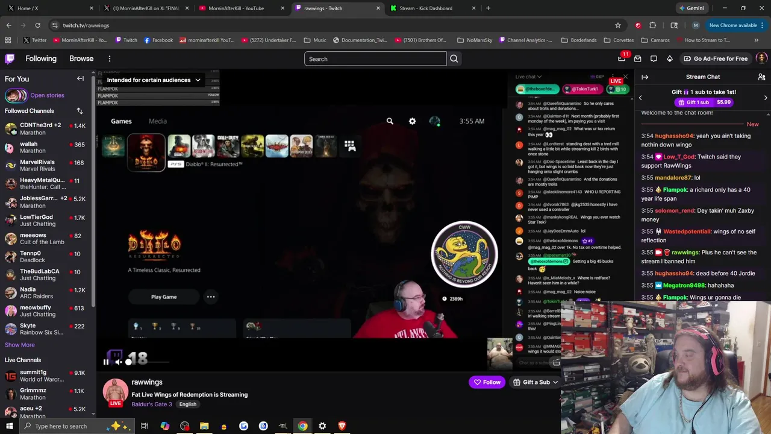Sort the Followed Channels list
771x434 pixels.
(x=80, y=111)
